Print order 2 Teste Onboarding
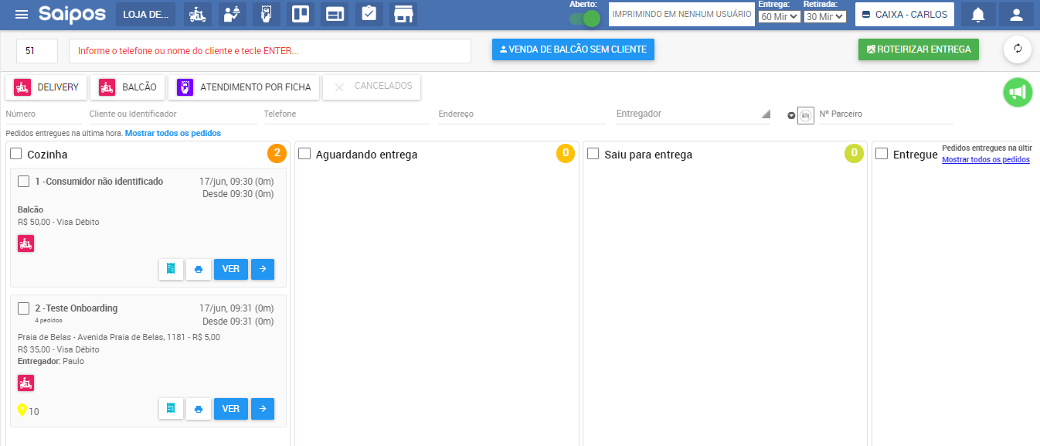Viewport: 1040px width, 446px height. tap(199, 409)
